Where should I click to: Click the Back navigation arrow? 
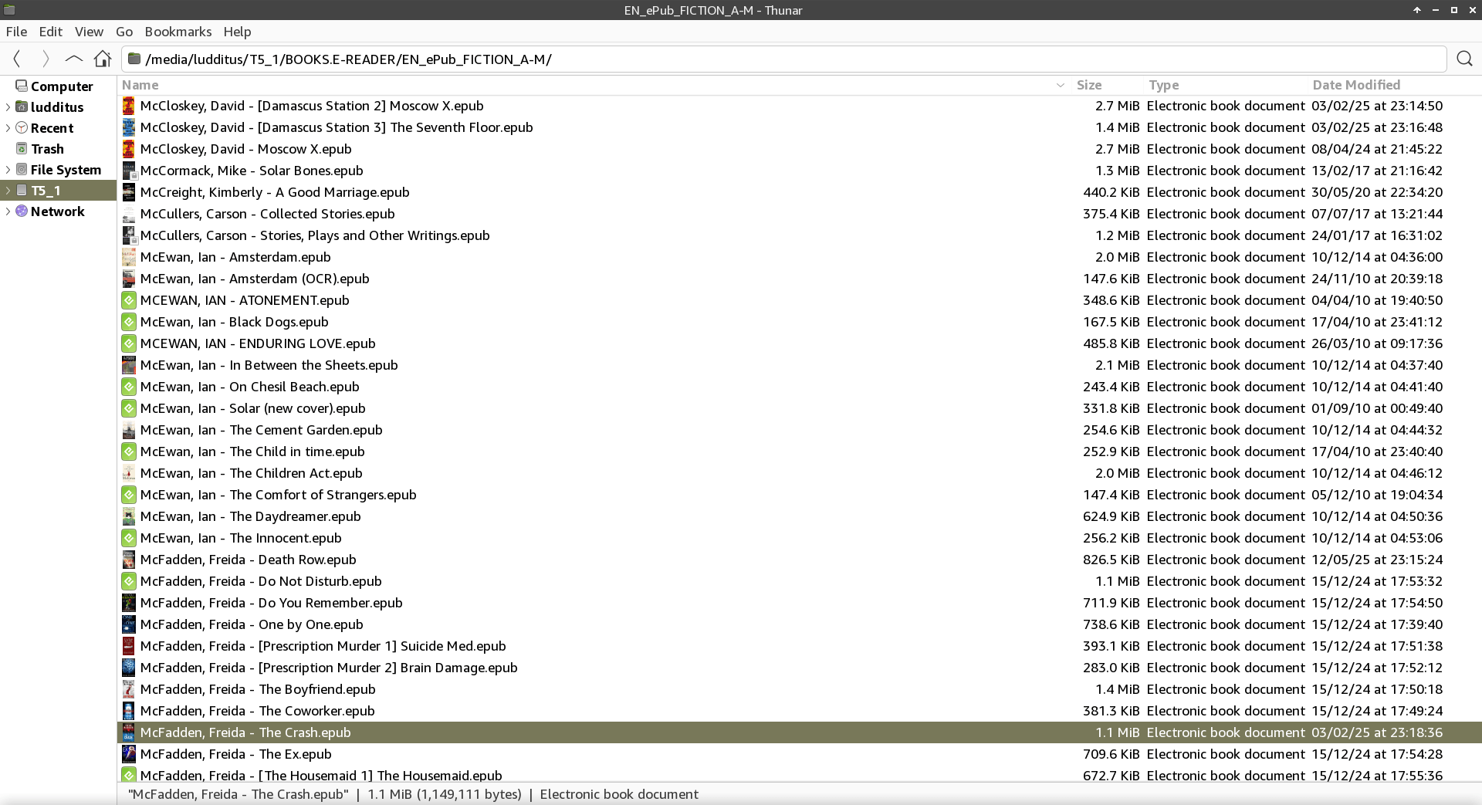point(17,59)
